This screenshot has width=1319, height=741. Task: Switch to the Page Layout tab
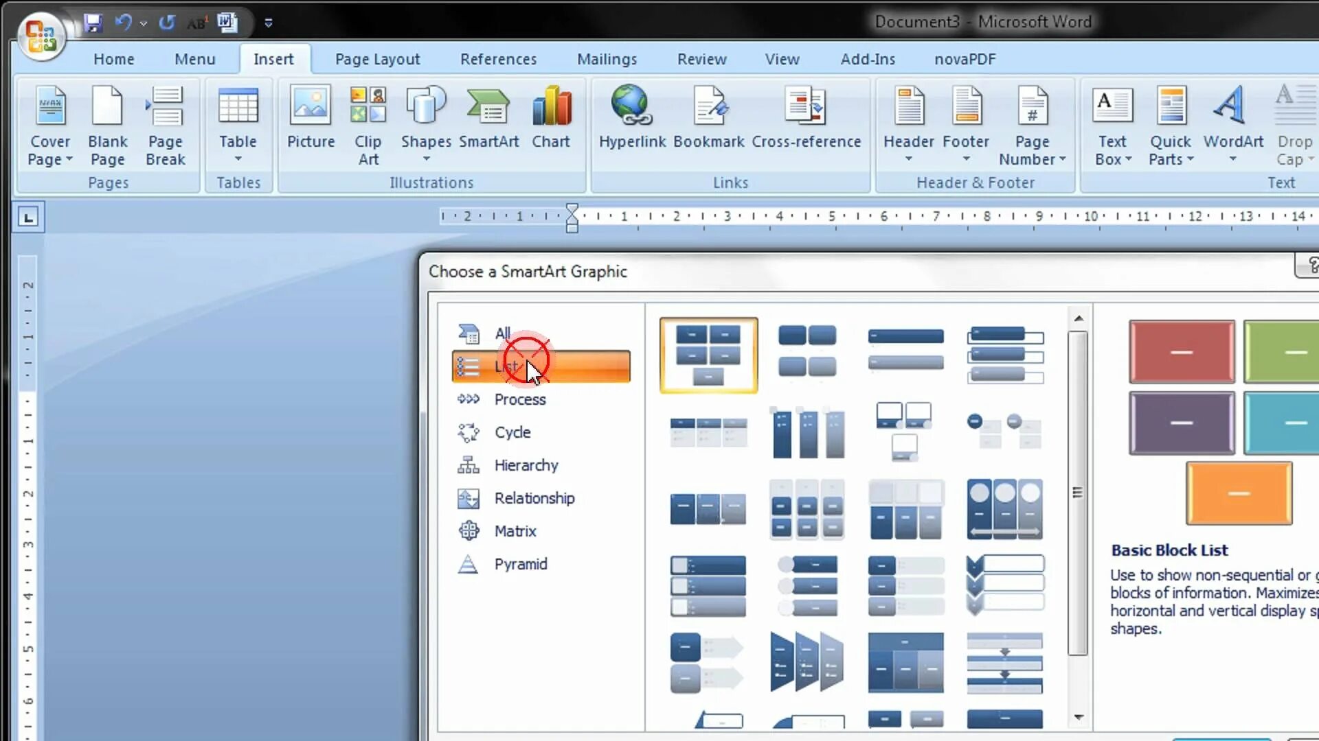click(x=377, y=59)
